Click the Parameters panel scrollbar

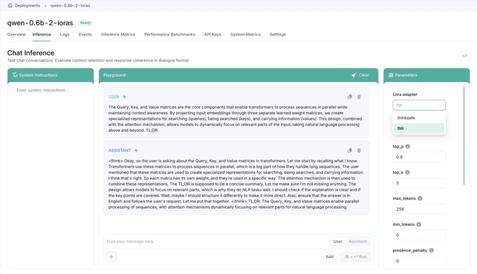coord(463,135)
